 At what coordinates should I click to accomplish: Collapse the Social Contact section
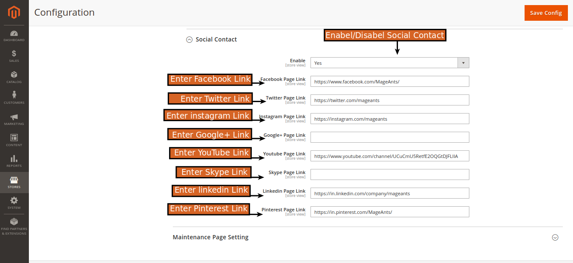(189, 39)
